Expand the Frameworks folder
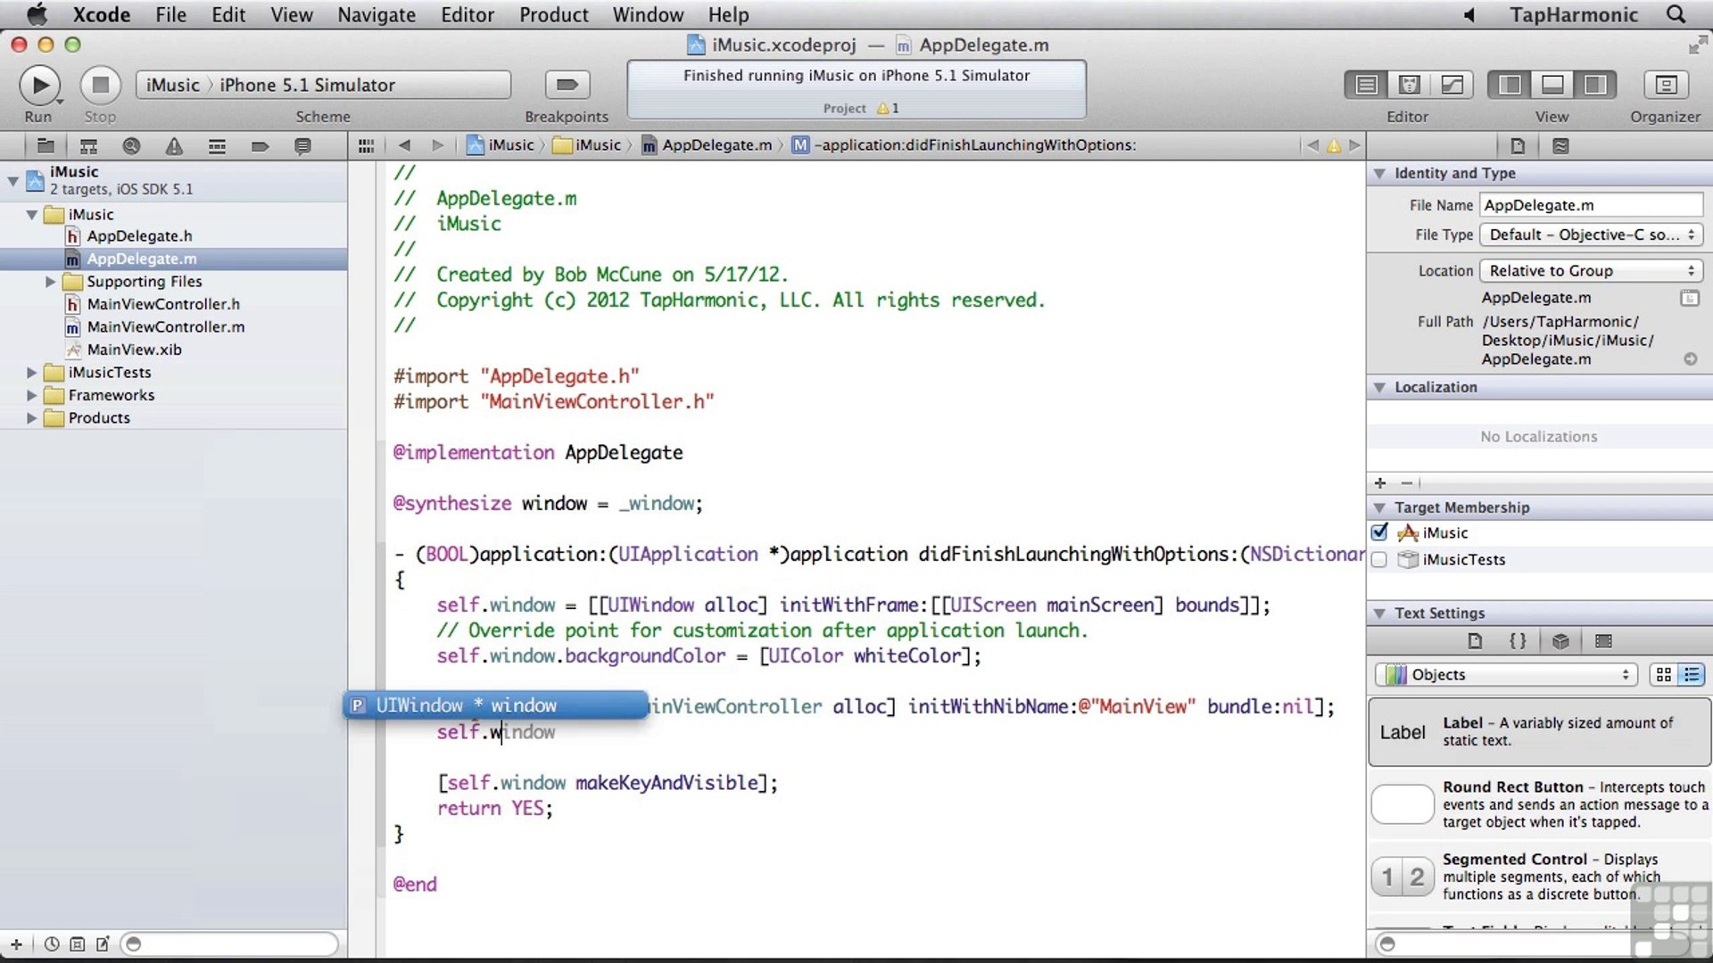 [x=32, y=395]
